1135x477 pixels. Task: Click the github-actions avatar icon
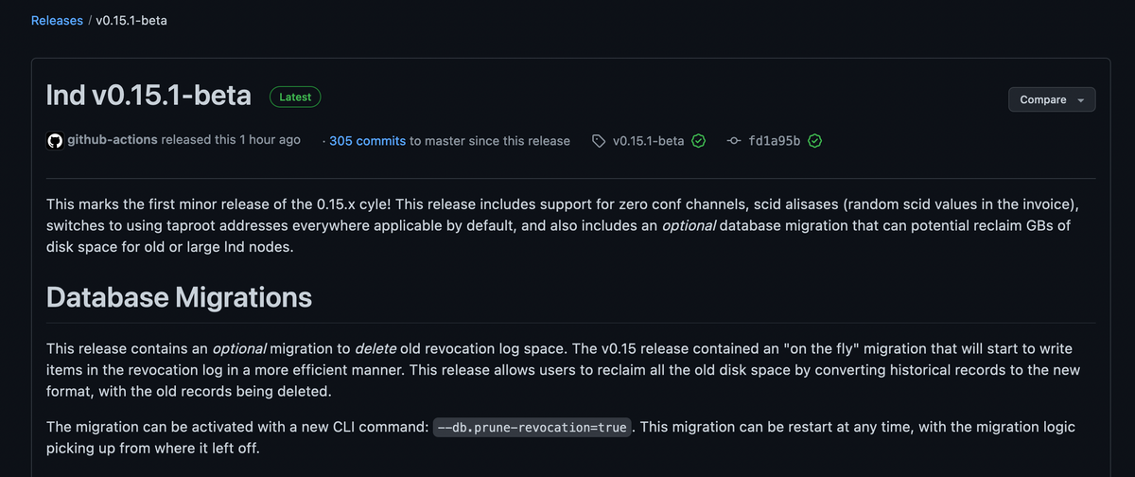pos(54,140)
